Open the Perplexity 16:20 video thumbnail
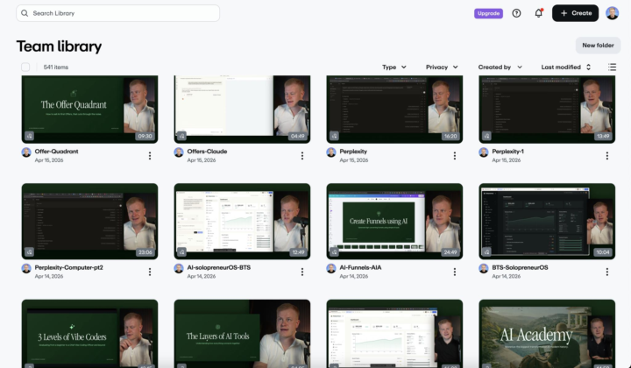 click(394, 109)
